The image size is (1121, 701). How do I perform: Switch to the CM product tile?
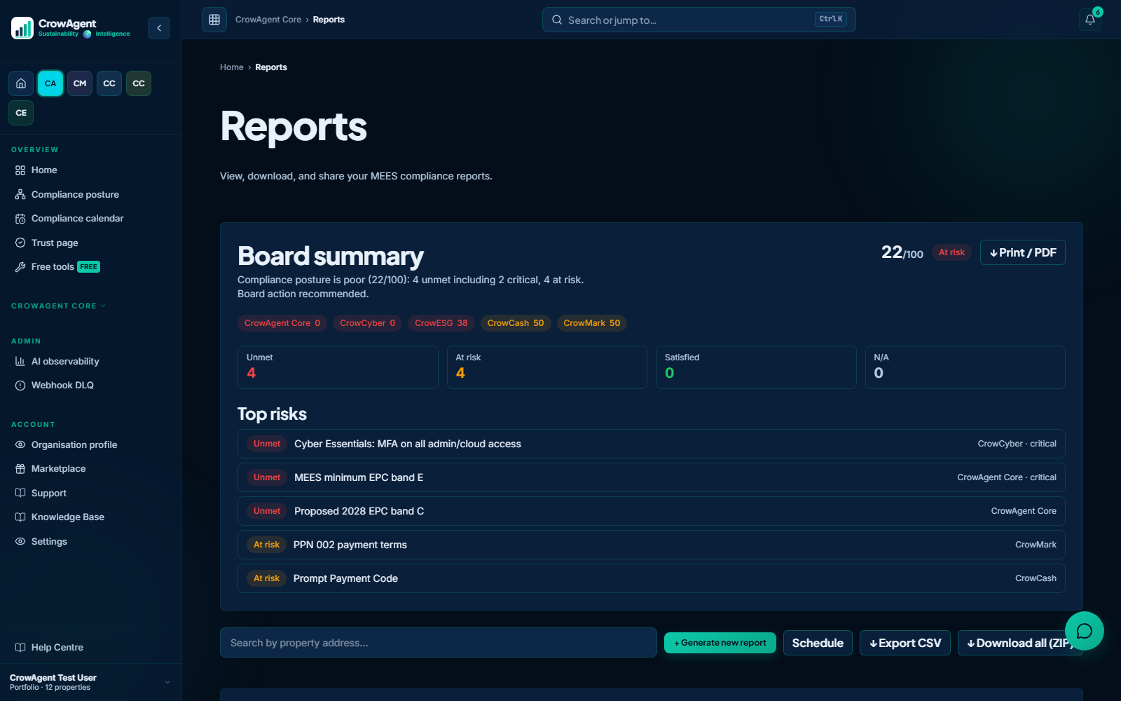(x=80, y=83)
